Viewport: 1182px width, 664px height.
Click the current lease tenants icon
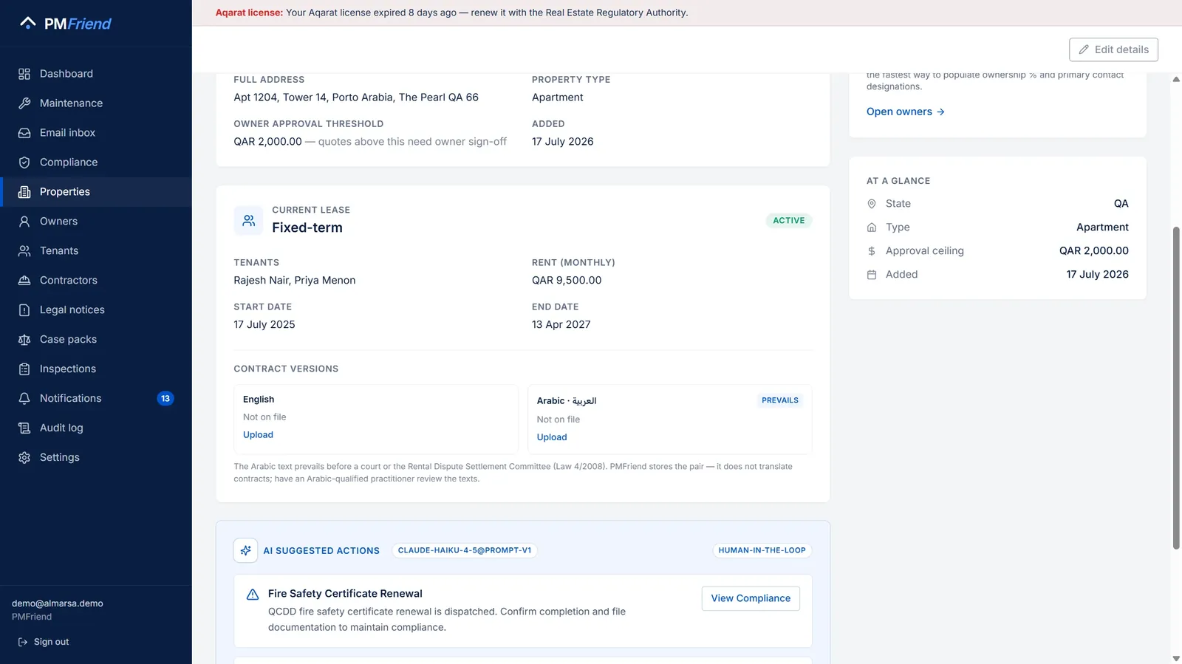pyautogui.click(x=248, y=221)
